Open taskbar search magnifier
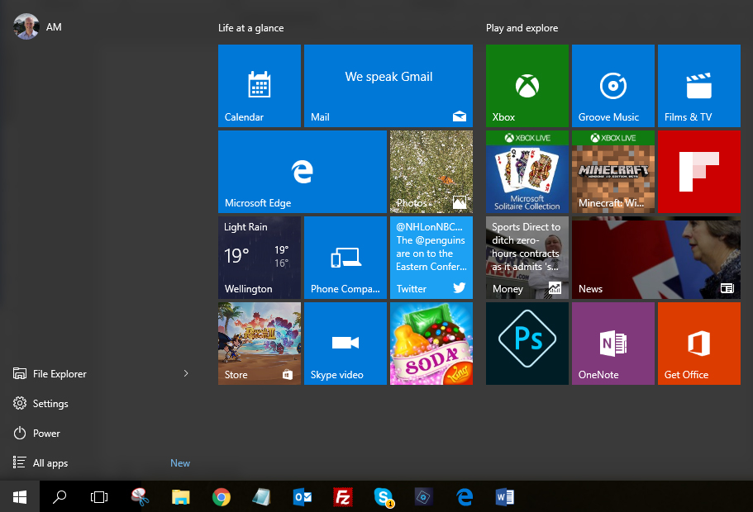This screenshot has height=512, width=753. tap(59, 496)
